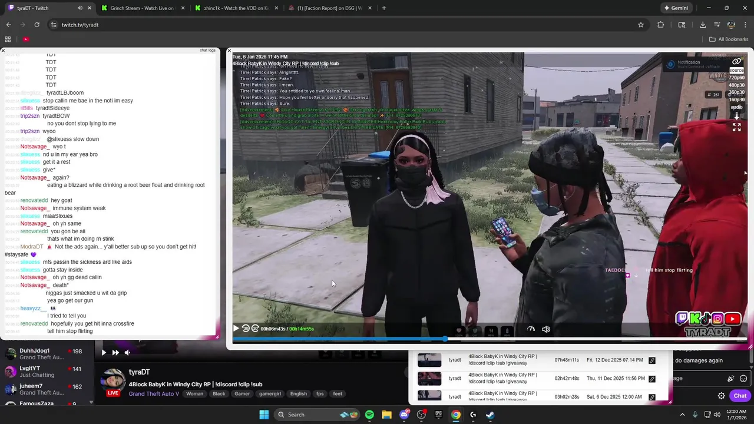Open All Bookmarks folder

pos(729,39)
